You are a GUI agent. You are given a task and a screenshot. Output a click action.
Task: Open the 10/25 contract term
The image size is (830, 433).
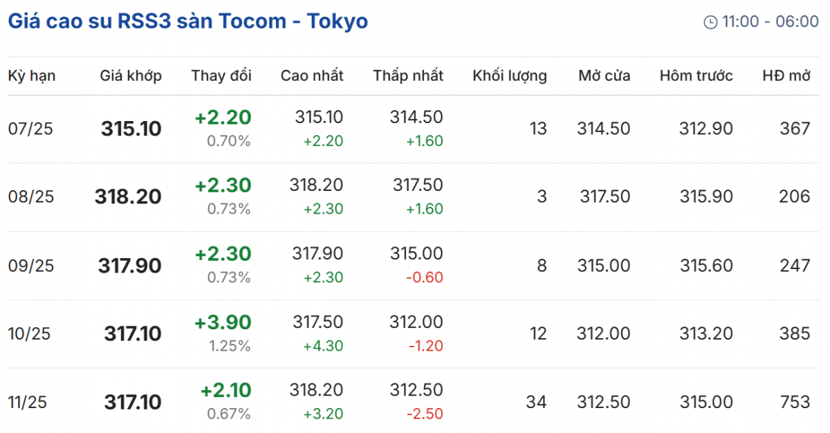coord(31,334)
